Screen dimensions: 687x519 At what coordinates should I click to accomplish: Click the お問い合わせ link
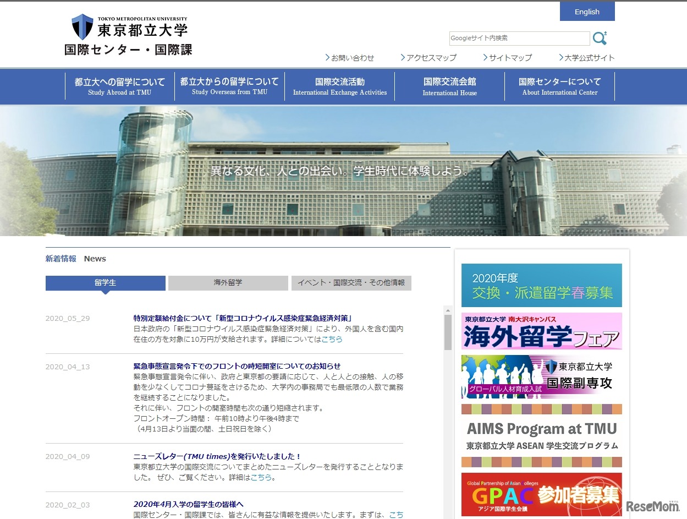pos(350,57)
